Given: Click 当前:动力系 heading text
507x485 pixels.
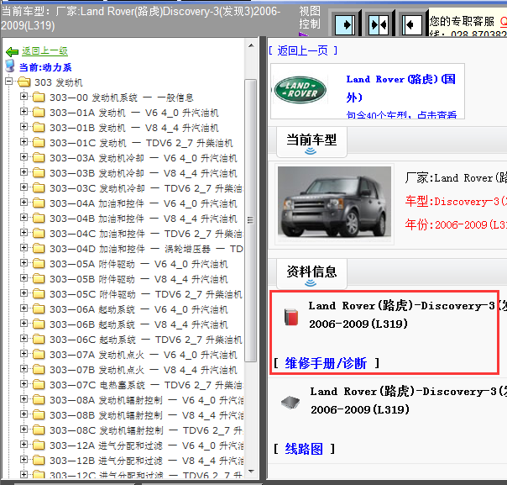Looking at the screenshot, I should (45, 67).
